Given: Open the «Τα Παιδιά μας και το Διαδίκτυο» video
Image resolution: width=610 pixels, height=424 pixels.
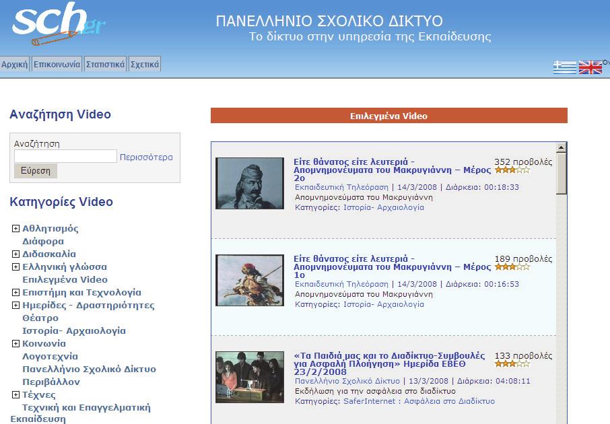Looking at the screenshot, I should (x=389, y=363).
